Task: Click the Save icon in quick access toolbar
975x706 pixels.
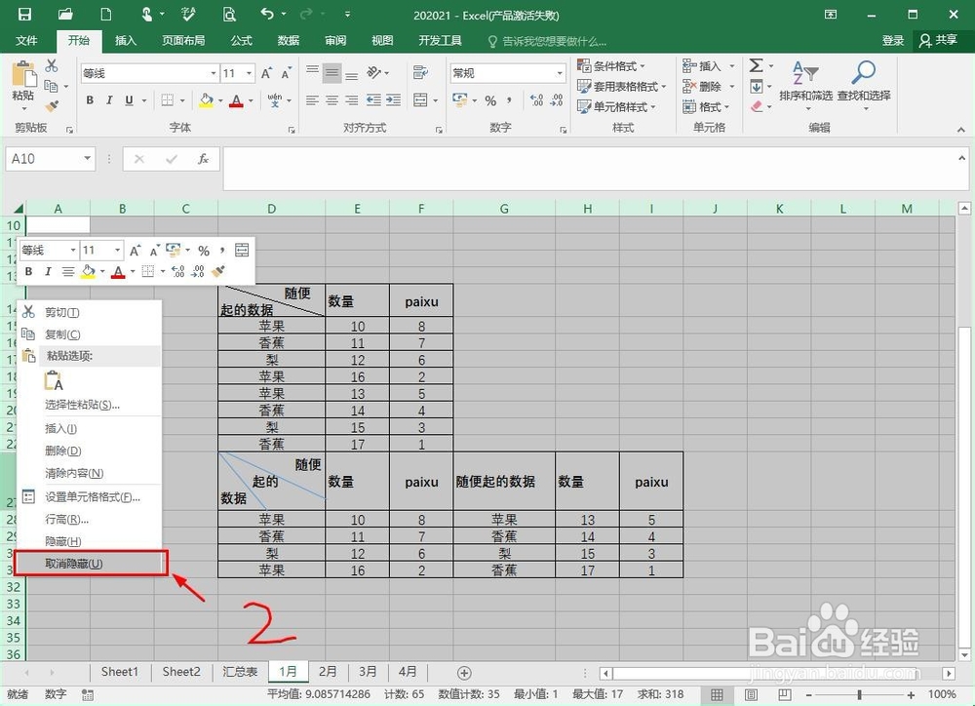Action: point(25,14)
